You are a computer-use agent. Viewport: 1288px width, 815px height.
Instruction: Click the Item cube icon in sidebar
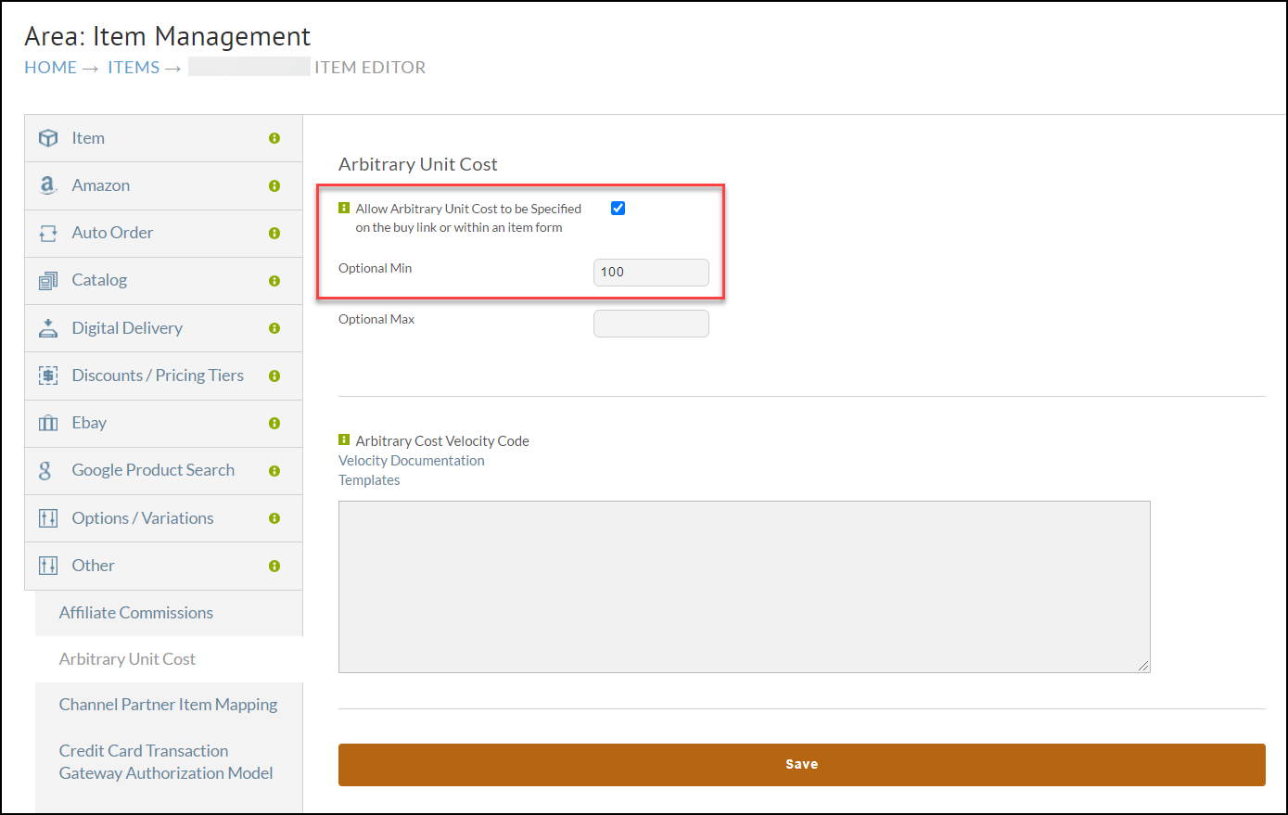(48, 138)
